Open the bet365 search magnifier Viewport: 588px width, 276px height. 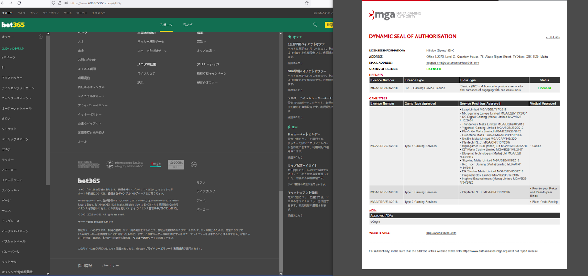(315, 25)
